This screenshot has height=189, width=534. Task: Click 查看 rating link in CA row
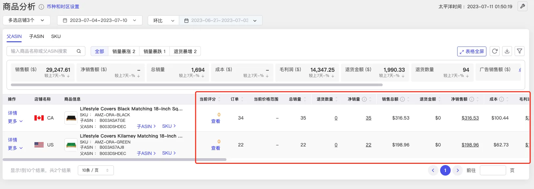click(216, 121)
